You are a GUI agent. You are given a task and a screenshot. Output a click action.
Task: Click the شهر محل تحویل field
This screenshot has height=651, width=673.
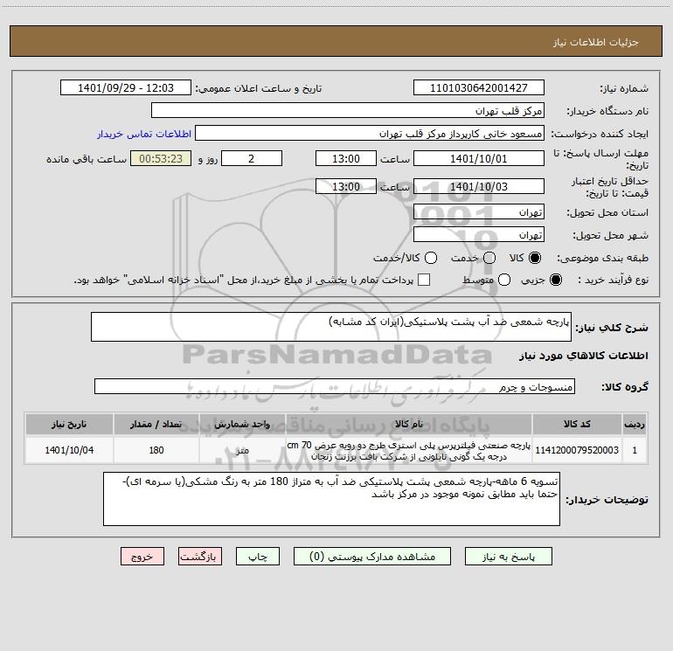click(x=479, y=235)
